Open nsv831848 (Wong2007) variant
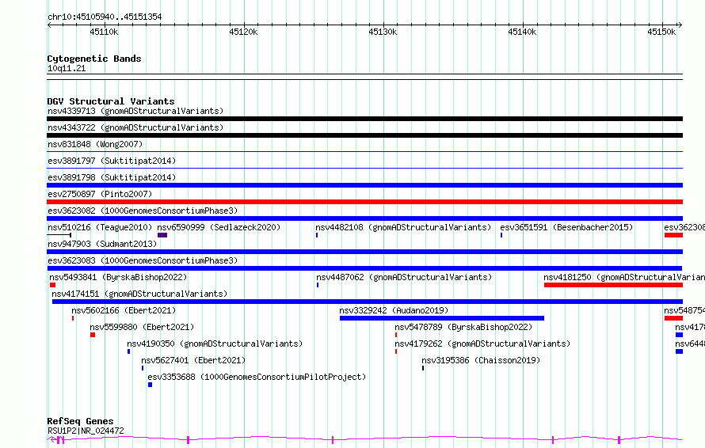705x448 pixels. tap(95, 144)
